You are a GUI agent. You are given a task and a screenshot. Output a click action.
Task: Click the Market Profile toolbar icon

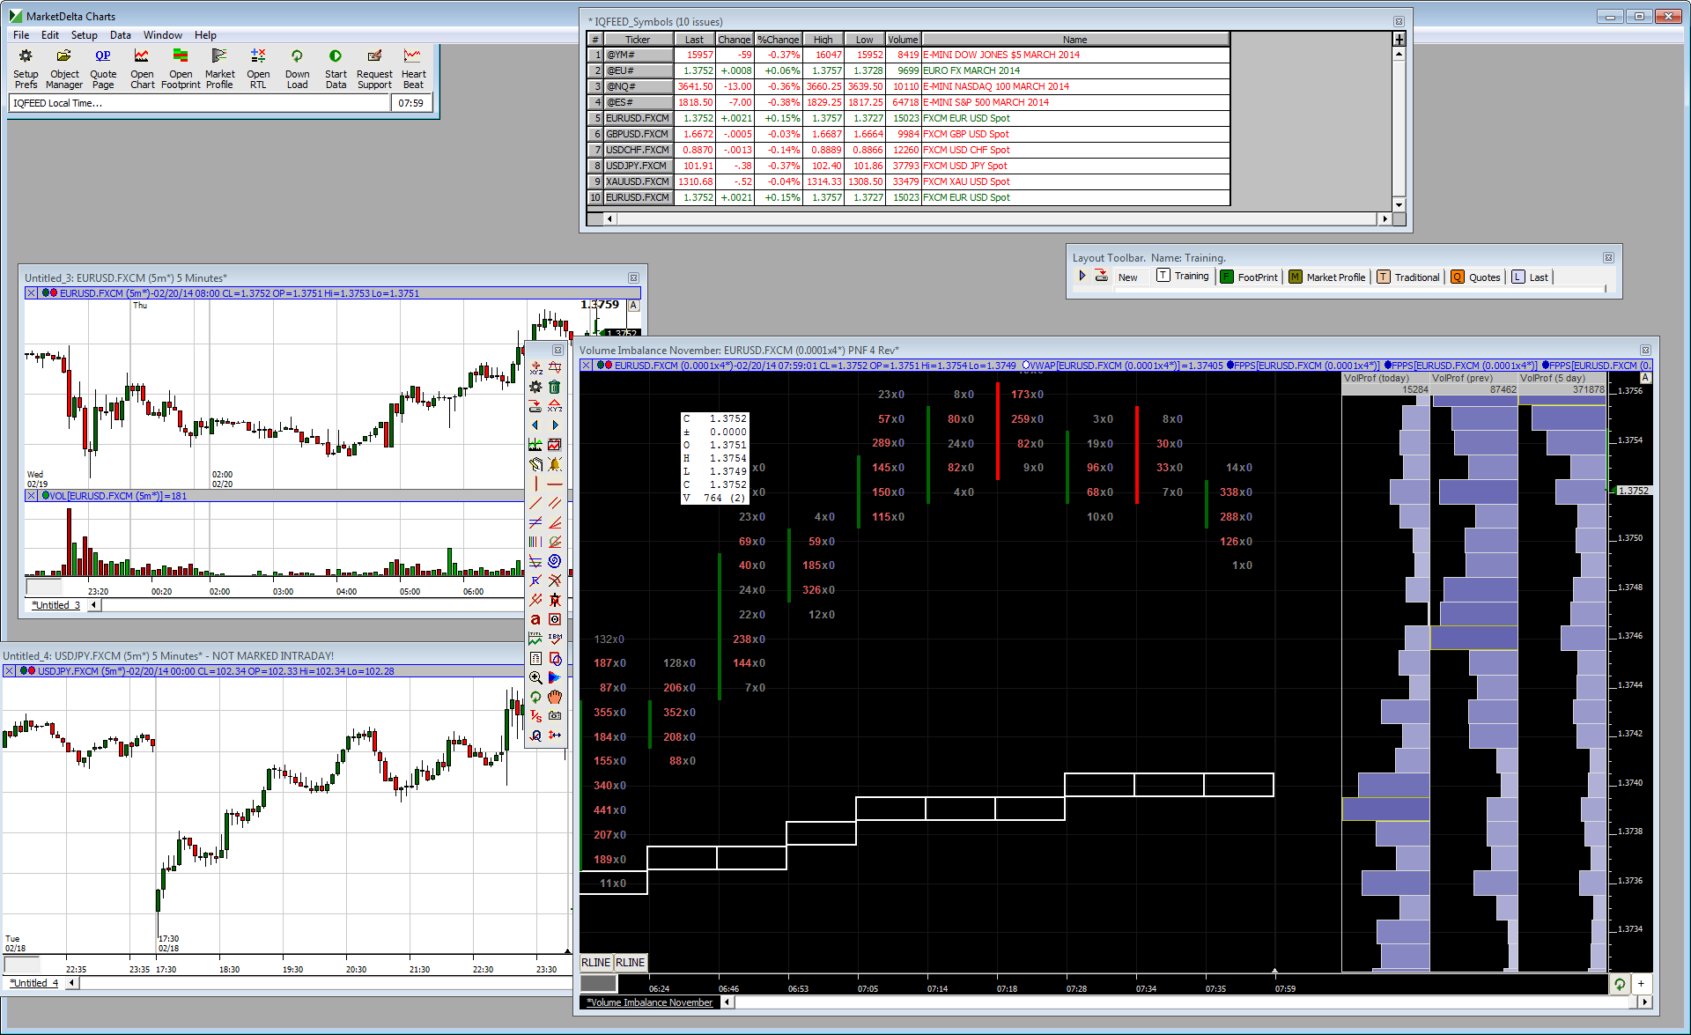[x=219, y=56]
